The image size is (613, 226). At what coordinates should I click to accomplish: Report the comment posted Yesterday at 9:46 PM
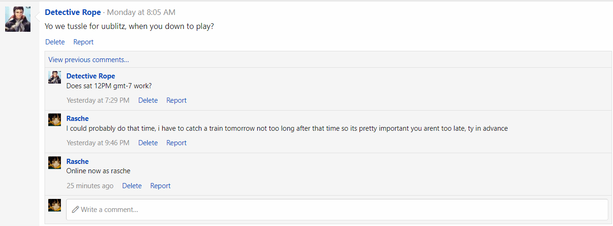176,143
